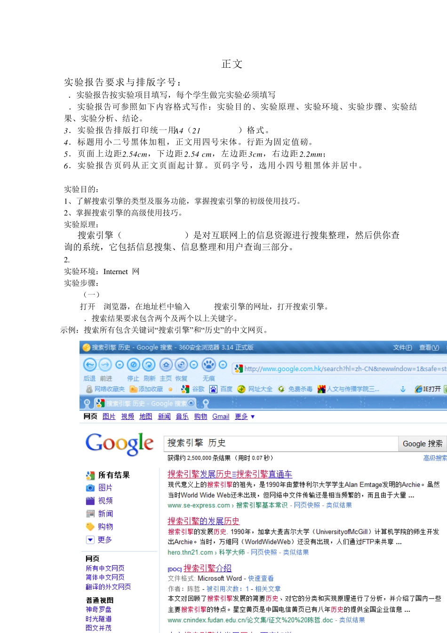Click 类似结果 under hero.thn21.com result

click(295, 552)
